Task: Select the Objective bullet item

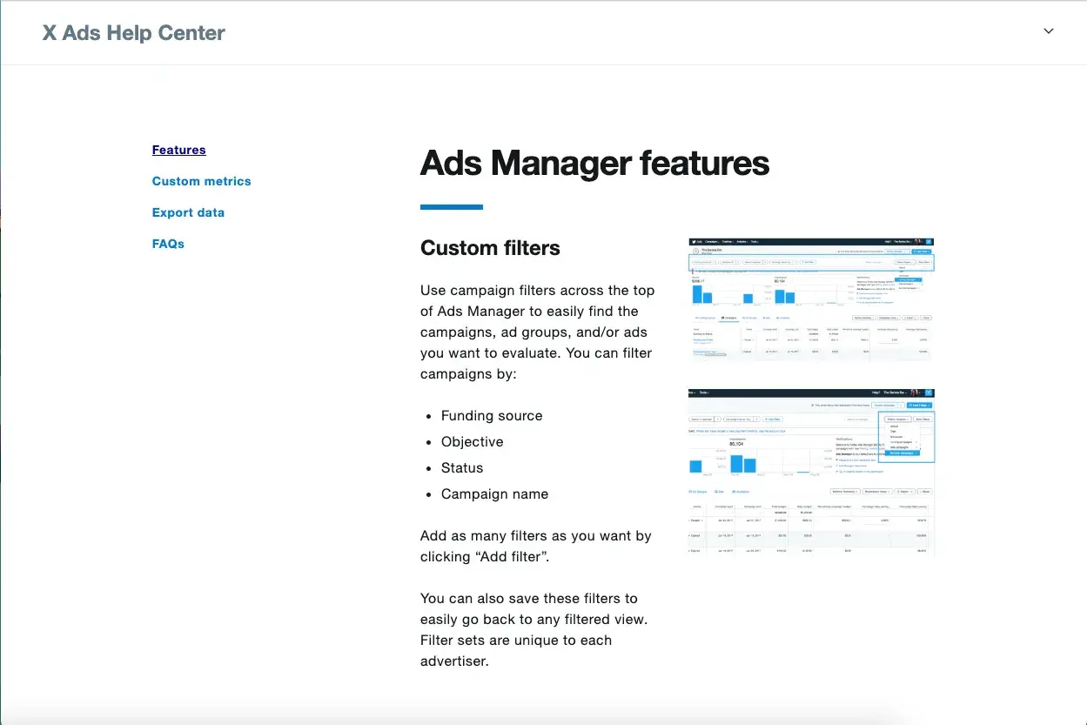Action: click(x=473, y=442)
